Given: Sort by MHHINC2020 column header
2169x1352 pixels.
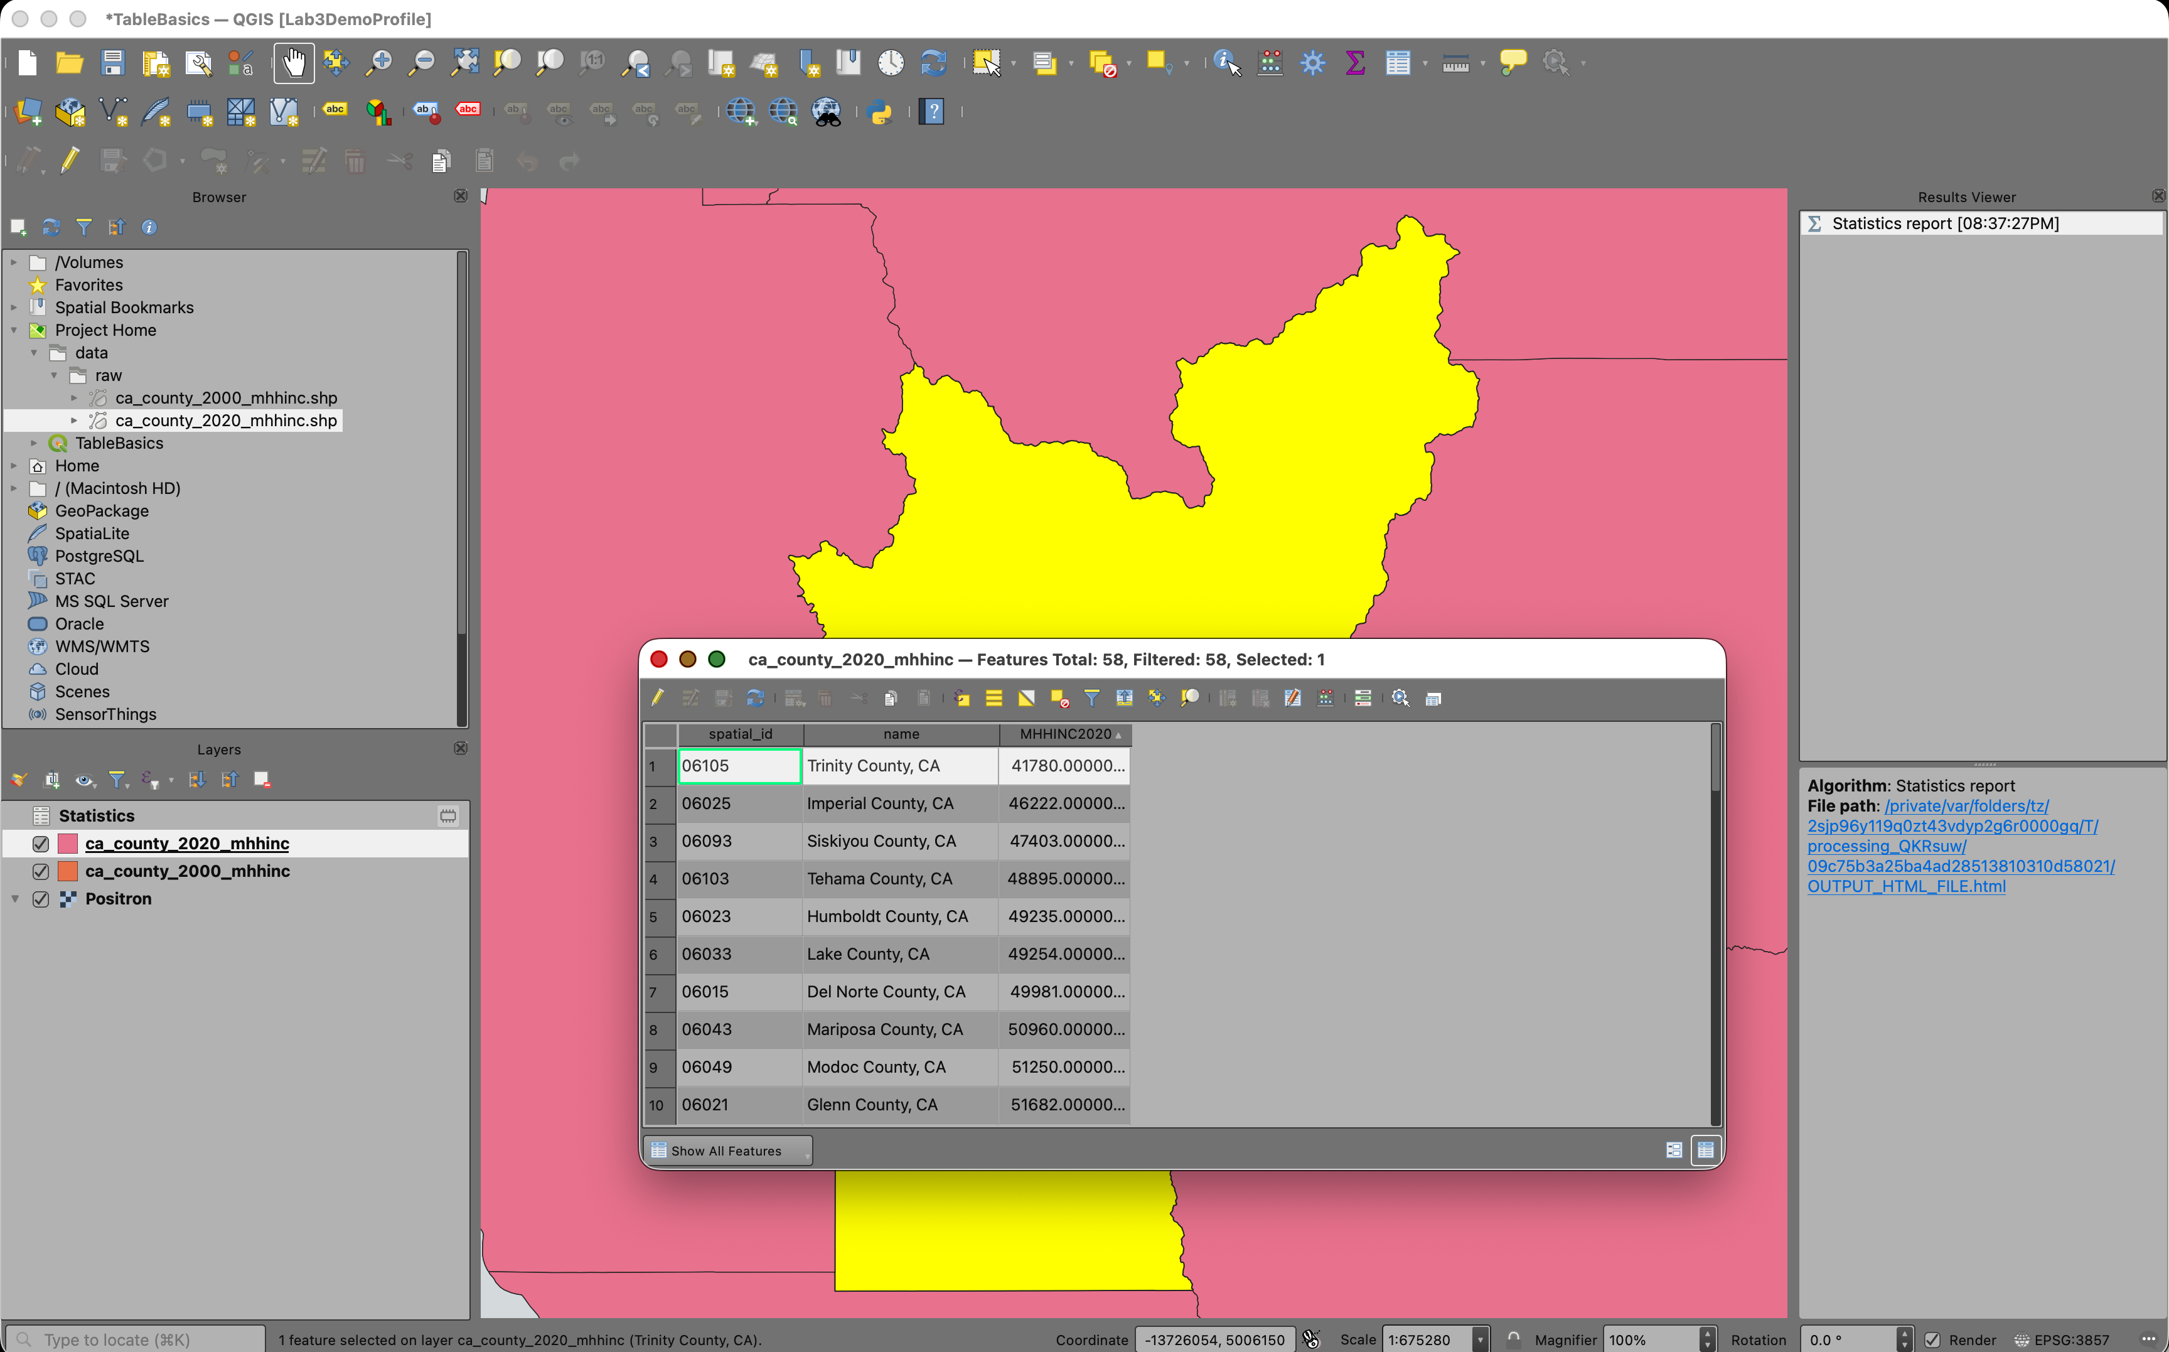Looking at the screenshot, I should pos(1065,734).
